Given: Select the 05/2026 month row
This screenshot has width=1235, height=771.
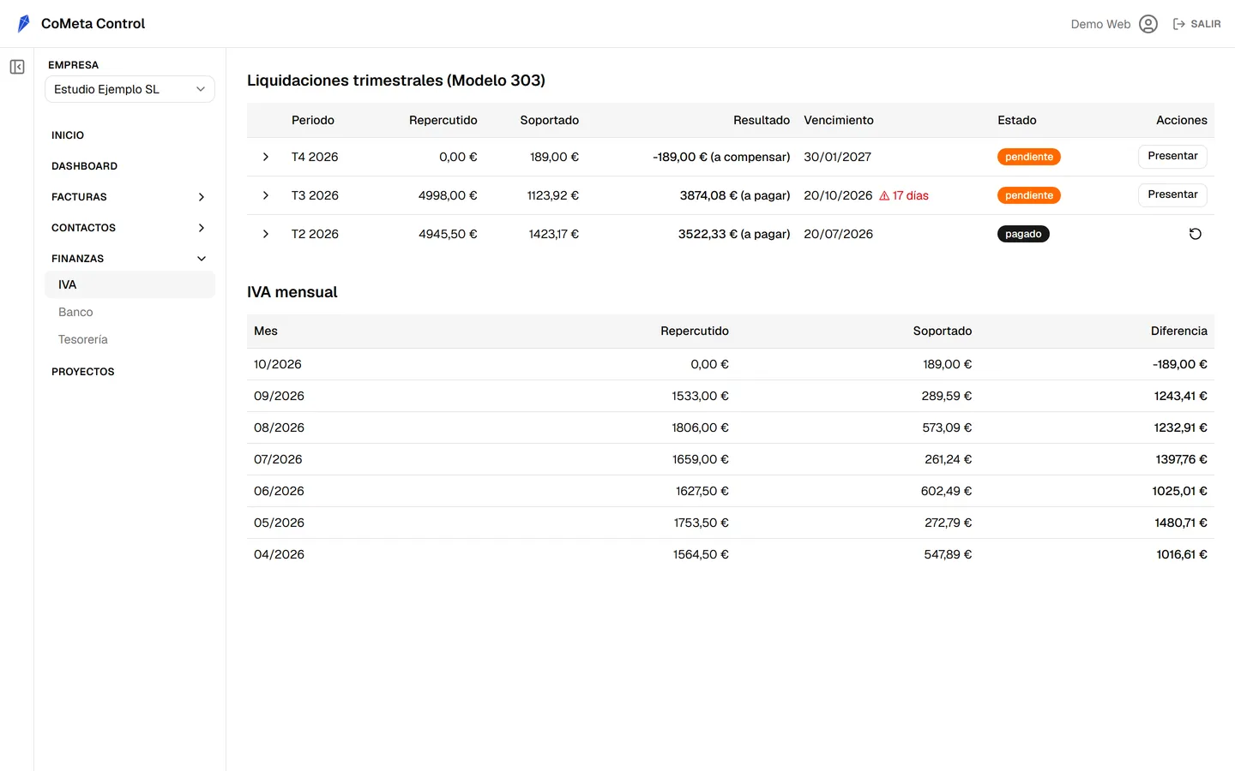Looking at the screenshot, I should click(731, 523).
